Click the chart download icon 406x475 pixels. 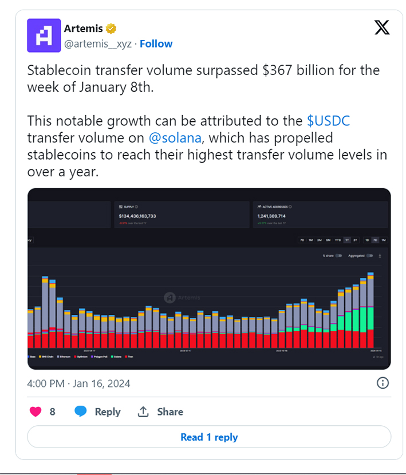[x=380, y=256]
